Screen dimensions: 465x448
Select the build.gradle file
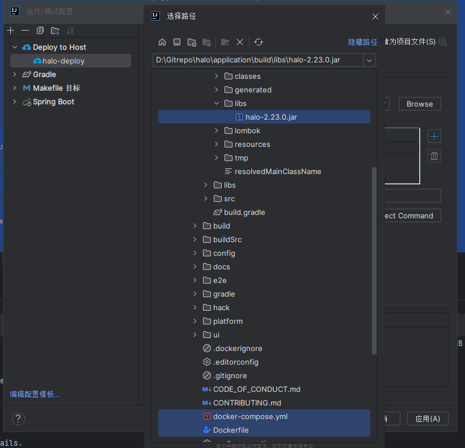click(244, 212)
